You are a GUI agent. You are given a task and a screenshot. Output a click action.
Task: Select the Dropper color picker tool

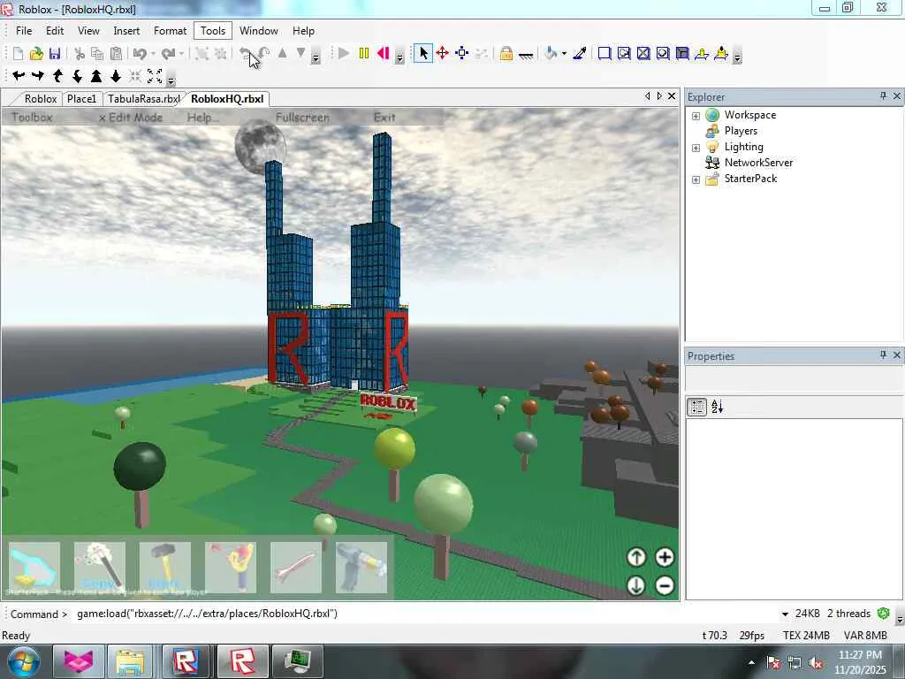pos(580,54)
